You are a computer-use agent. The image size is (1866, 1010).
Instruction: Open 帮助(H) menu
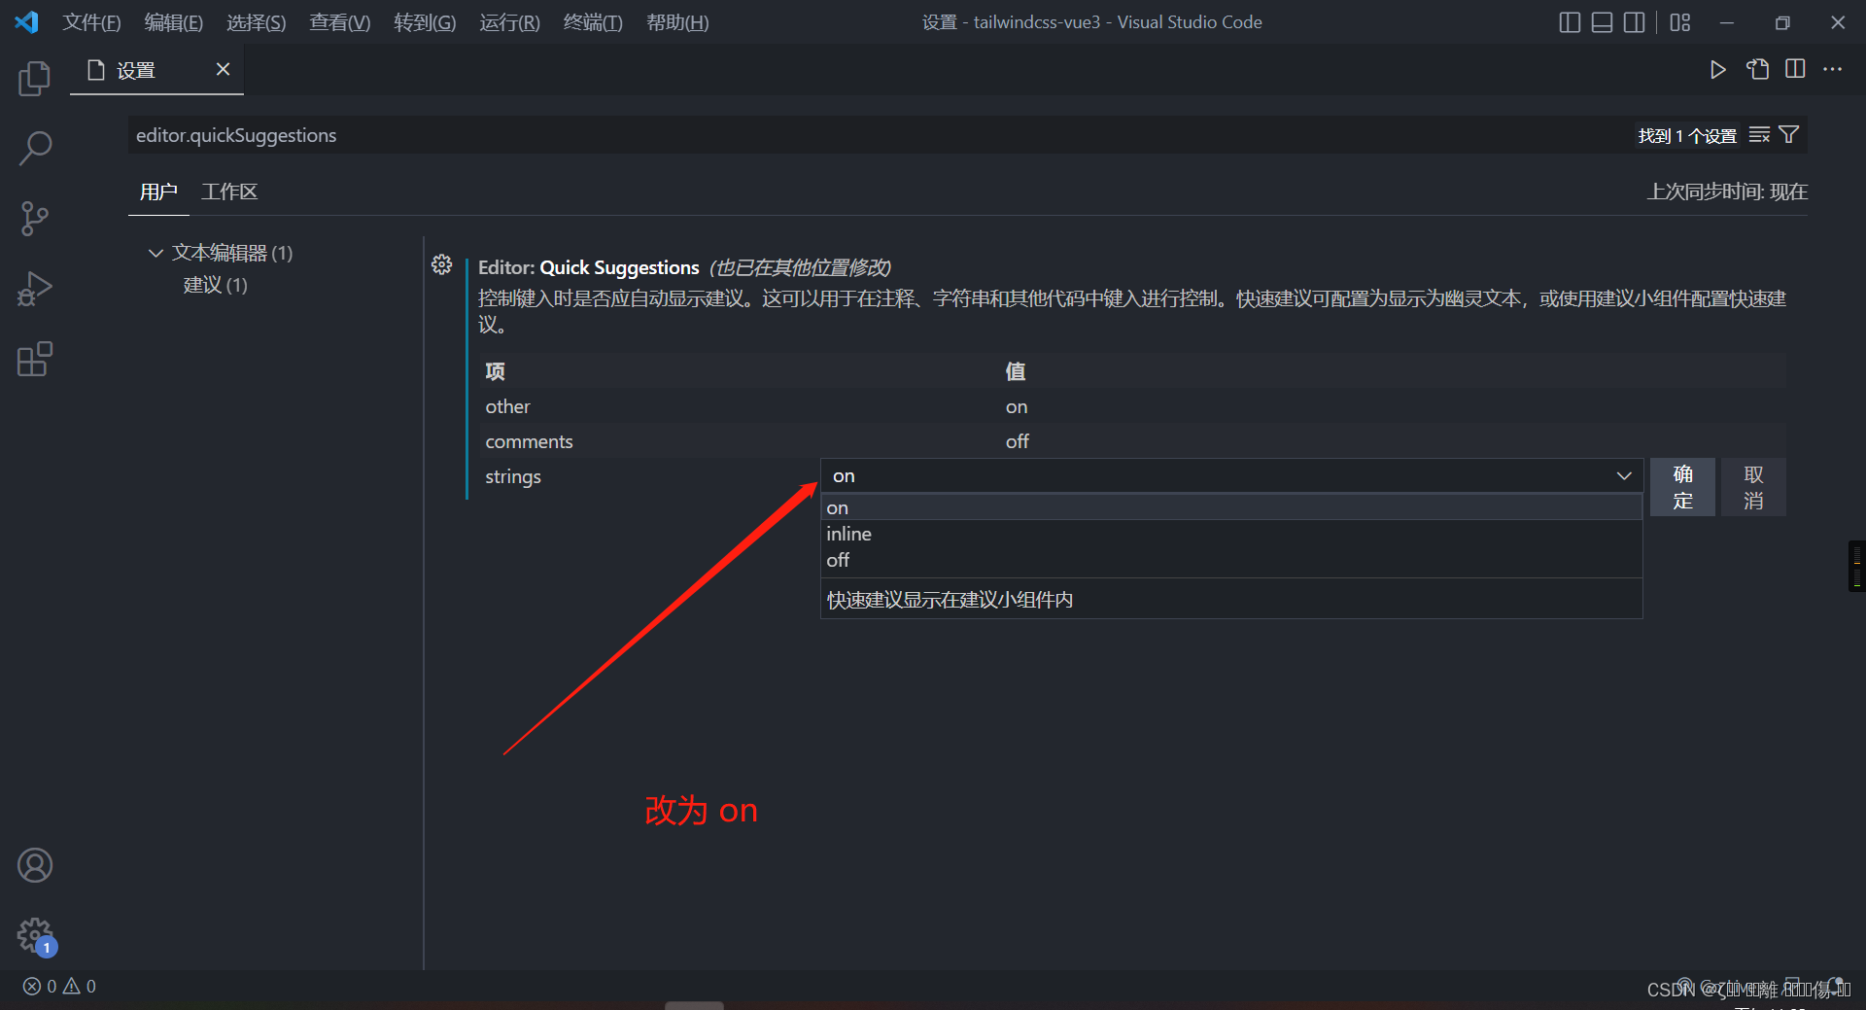pyautogui.click(x=677, y=22)
